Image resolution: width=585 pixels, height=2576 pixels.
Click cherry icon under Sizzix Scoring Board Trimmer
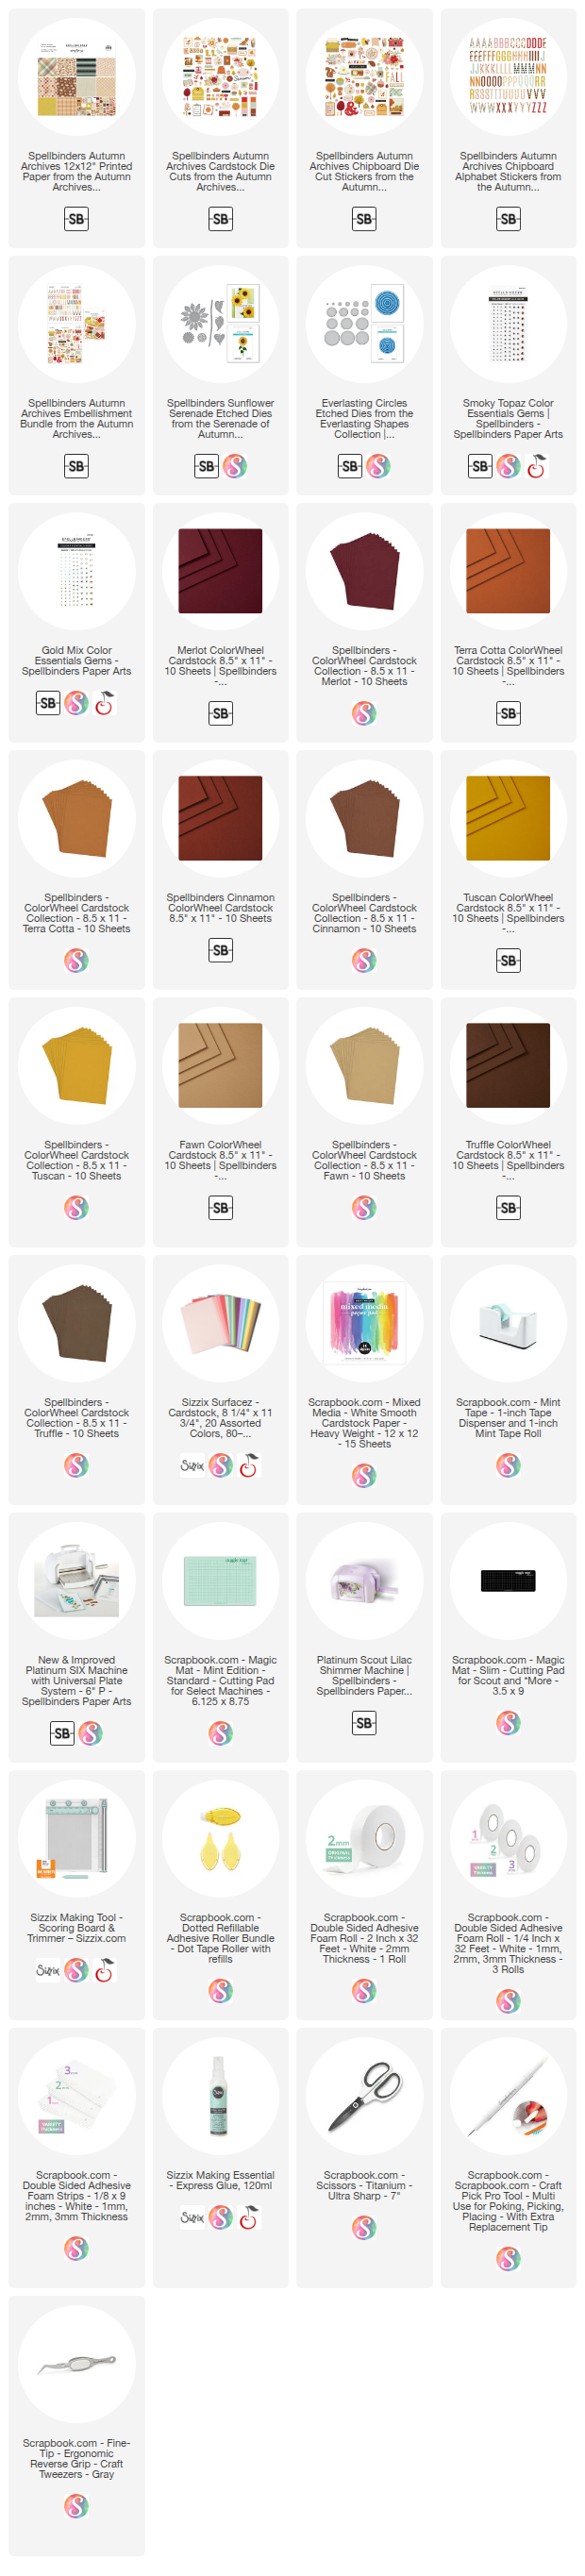point(104,1970)
